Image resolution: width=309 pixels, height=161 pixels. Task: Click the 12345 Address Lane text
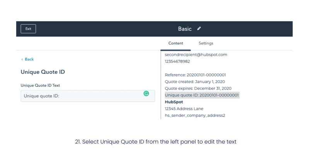(184, 109)
